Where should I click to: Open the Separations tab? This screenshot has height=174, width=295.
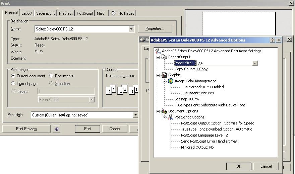click(46, 13)
